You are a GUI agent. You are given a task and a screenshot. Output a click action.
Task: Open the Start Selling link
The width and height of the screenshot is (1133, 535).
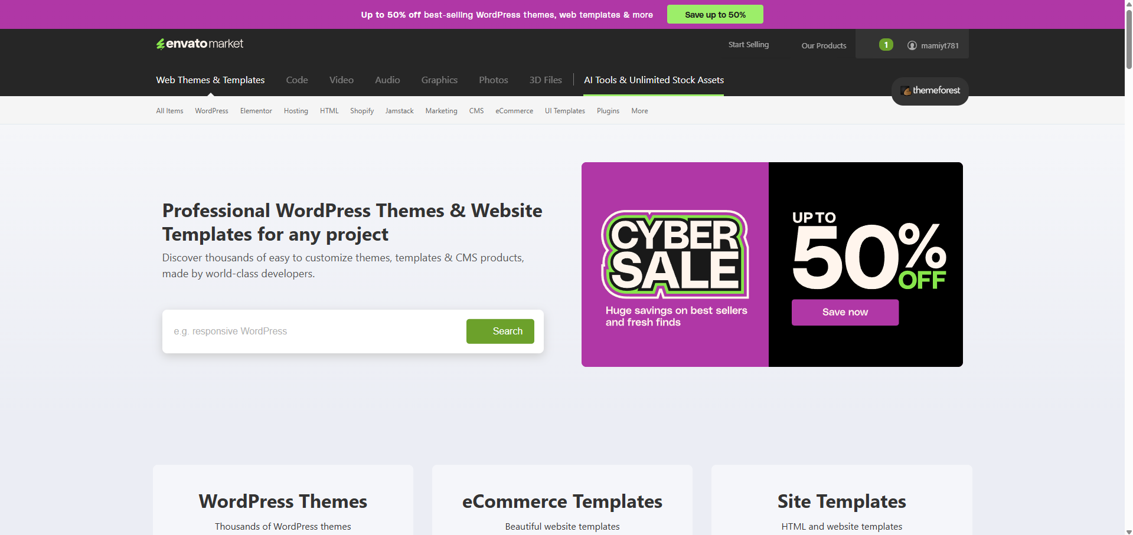point(749,45)
